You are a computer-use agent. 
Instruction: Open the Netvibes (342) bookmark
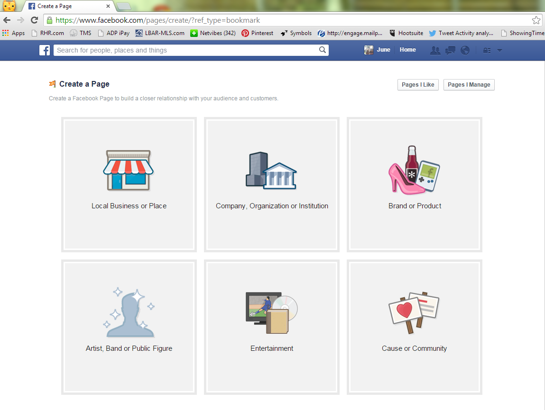[x=212, y=33]
